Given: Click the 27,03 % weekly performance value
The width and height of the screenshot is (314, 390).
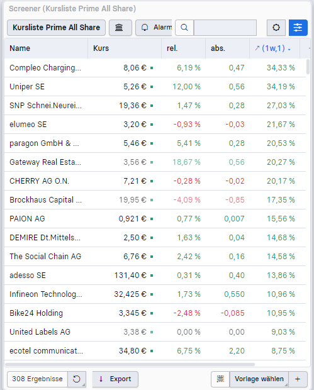Looking at the screenshot, I should pos(281,106).
